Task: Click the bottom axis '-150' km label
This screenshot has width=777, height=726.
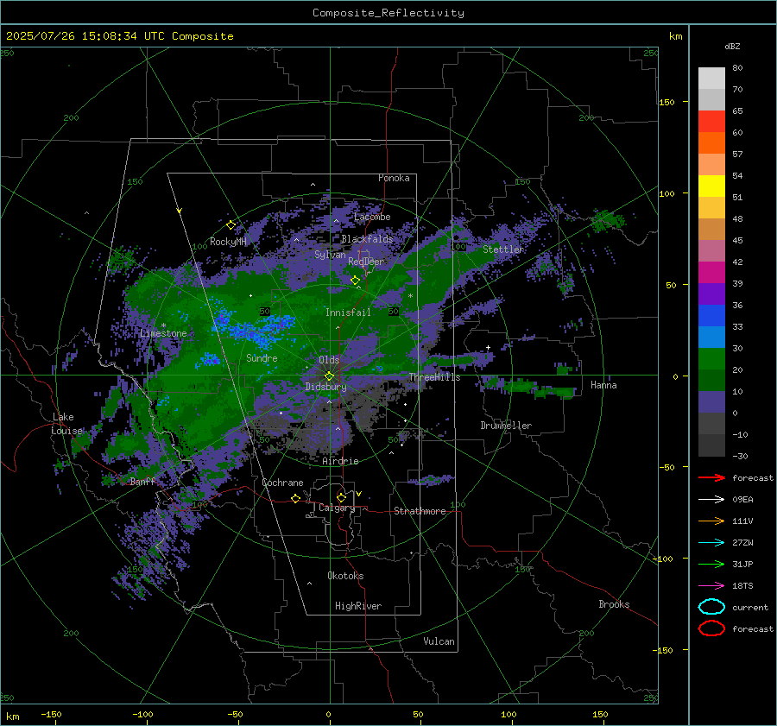Action: pos(51,715)
